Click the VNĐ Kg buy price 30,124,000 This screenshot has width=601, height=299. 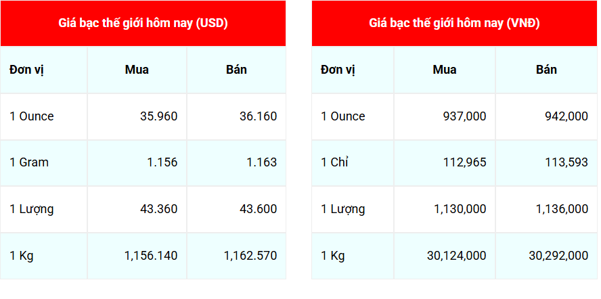point(456,256)
